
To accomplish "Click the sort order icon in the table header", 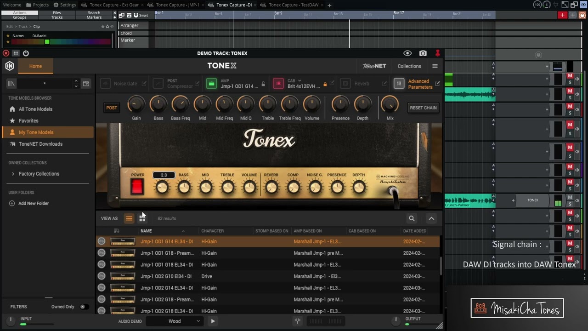I will coord(116,231).
